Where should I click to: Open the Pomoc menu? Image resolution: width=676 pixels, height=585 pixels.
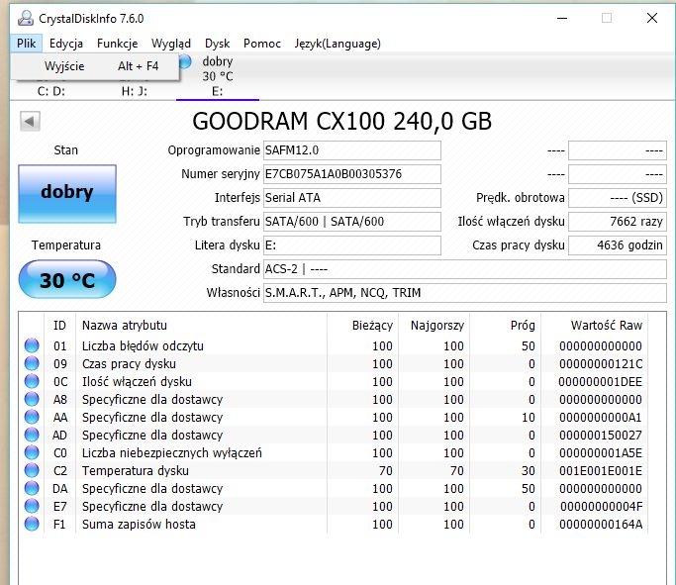262,44
